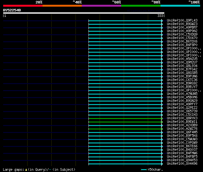Image resolution: width=203 pixels, height=172 pixels.
Task: Select the UniRef100_B6TDX6 label
Action: (182, 41)
